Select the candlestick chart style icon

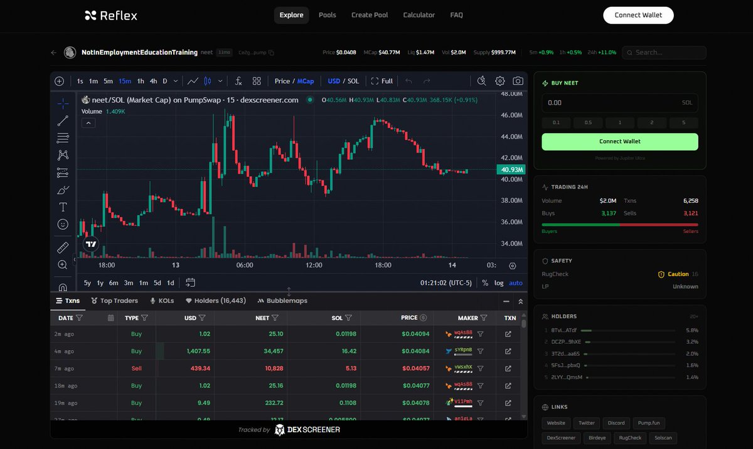pyautogui.click(x=208, y=81)
